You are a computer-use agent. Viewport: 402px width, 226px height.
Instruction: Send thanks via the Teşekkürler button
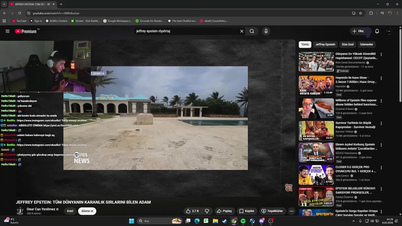273,211
